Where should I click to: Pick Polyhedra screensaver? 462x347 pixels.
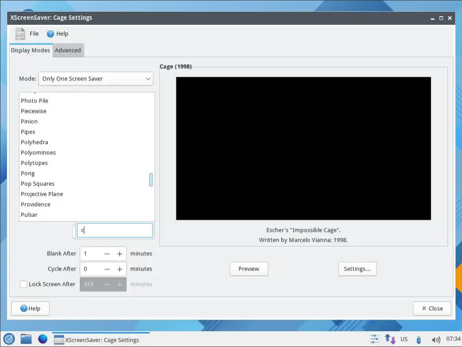[x=87, y=142]
